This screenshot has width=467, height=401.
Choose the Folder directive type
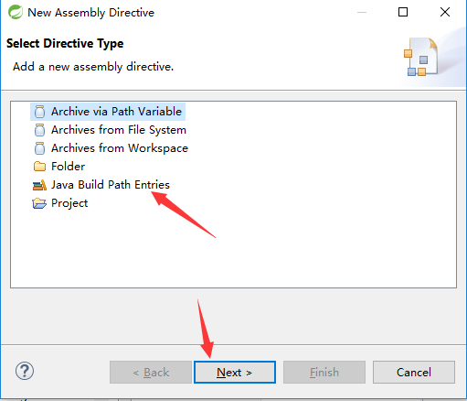tap(68, 167)
